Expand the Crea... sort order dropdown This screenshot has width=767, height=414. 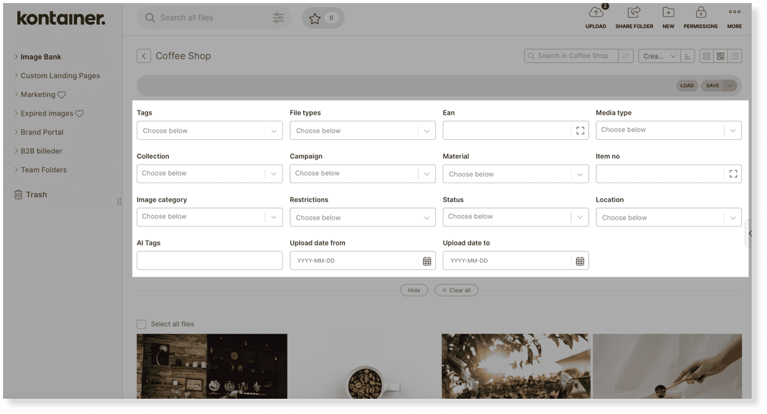tap(660, 56)
